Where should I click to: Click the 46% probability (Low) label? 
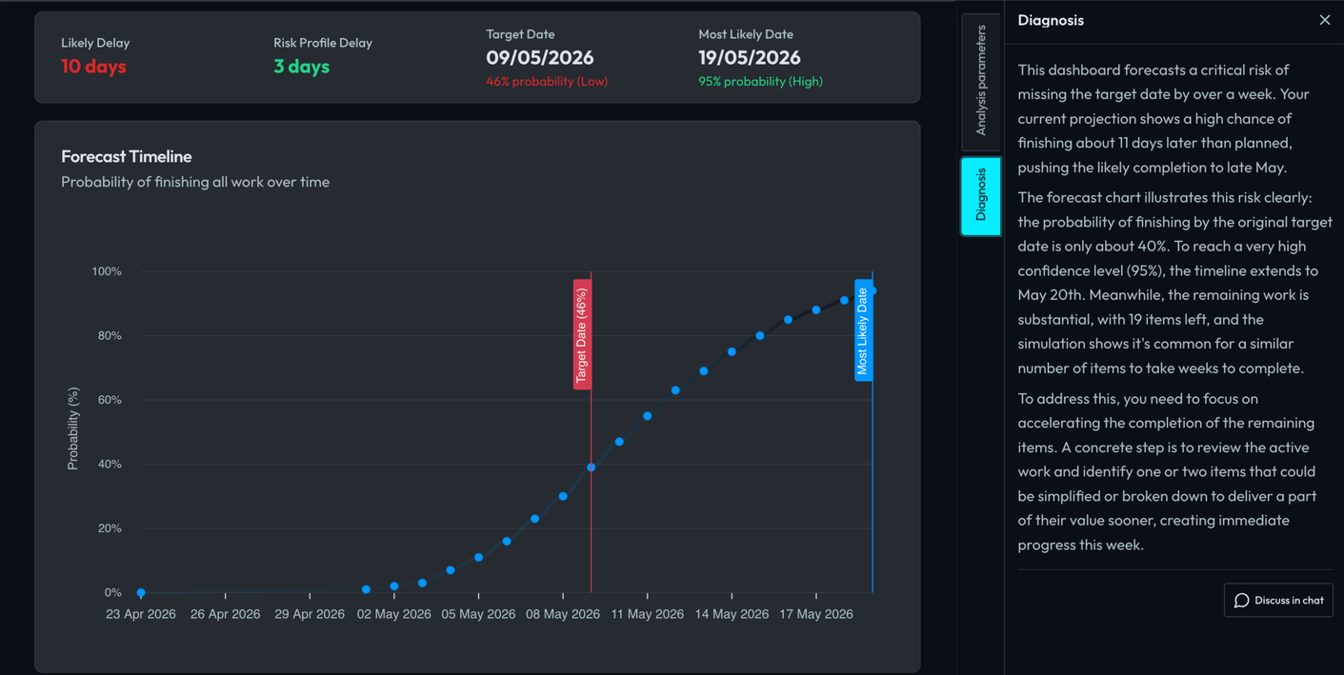click(546, 82)
